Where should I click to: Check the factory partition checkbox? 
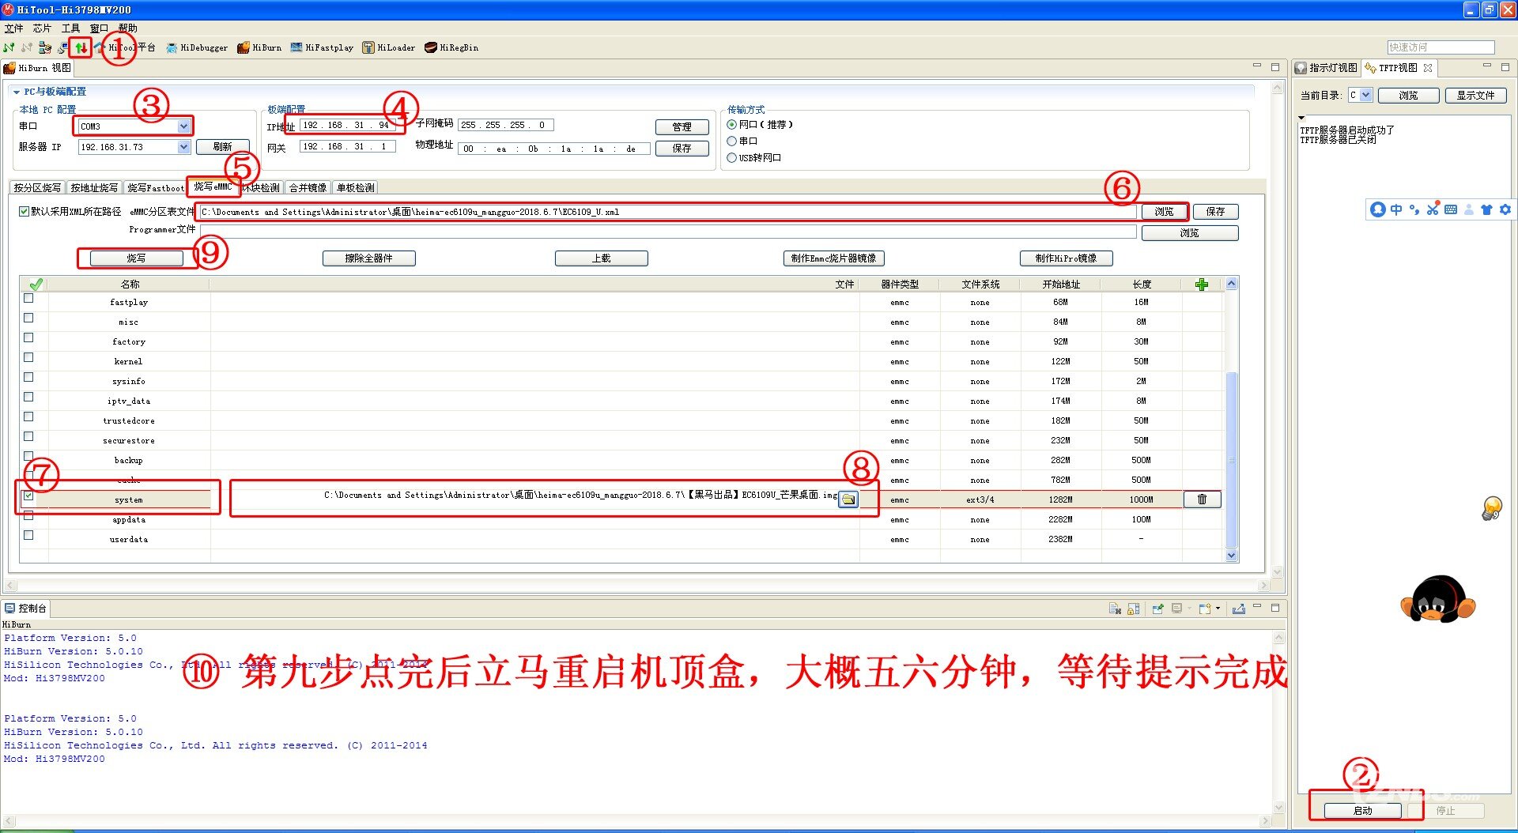point(28,338)
